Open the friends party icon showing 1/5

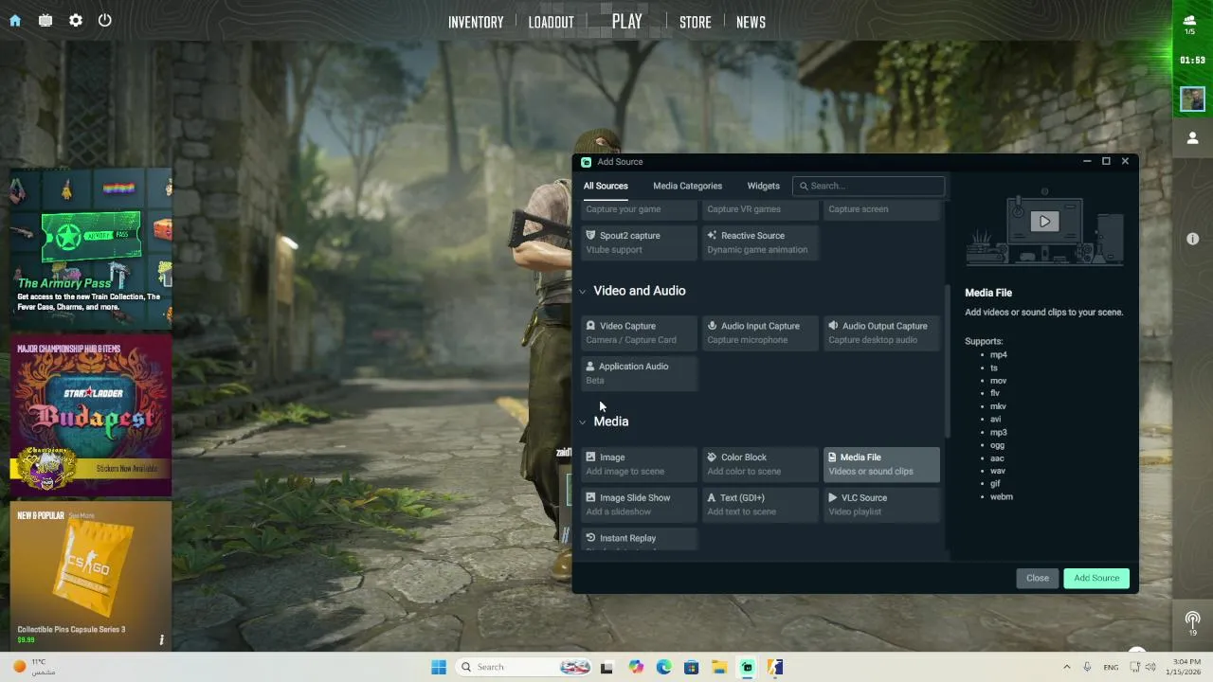pos(1190,24)
